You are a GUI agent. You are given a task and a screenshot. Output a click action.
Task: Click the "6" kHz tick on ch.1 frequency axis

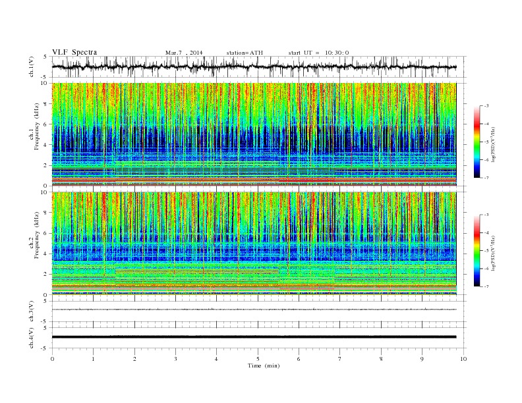(46, 124)
